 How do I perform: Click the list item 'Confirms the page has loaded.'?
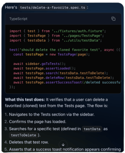click(x=37, y=122)
